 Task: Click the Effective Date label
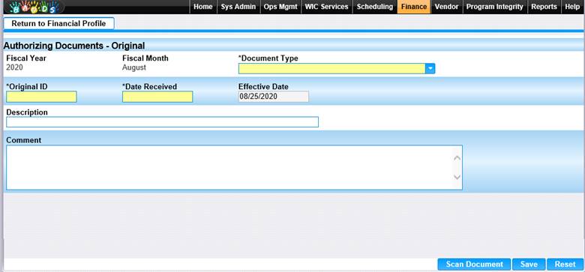coord(263,86)
